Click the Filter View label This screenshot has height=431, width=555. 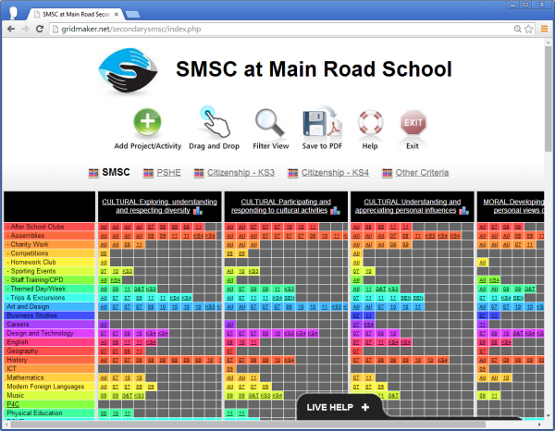(x=271, y=146)
